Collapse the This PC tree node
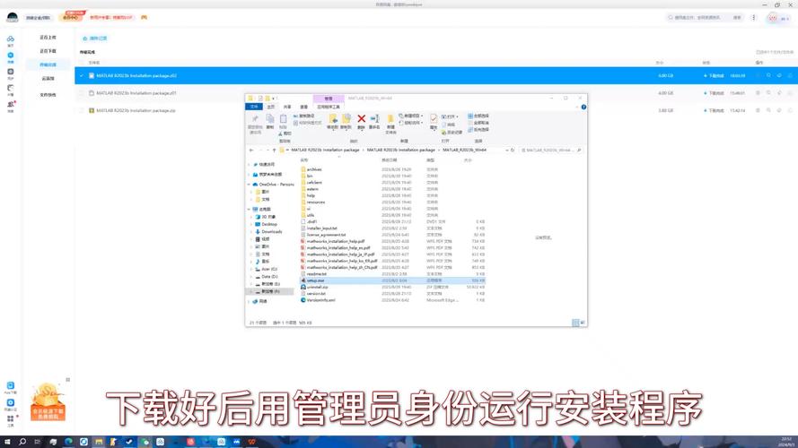The width and height of the screenshot is (798, 448). click(x=250, y=210)
